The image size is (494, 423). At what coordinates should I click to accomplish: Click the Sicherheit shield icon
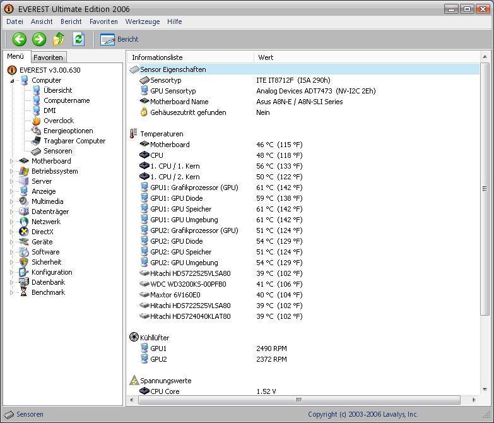pos(24,262)
